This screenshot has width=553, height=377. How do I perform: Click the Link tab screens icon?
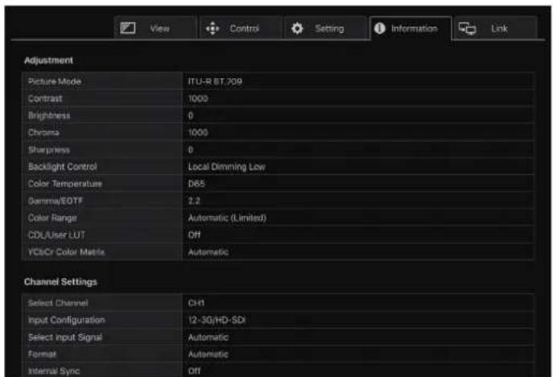tap(467, 28)
